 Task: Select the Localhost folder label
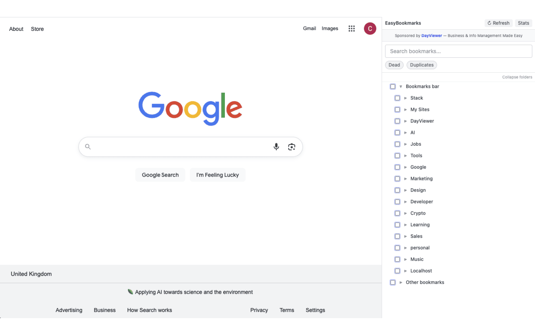[x=421, y=271]
